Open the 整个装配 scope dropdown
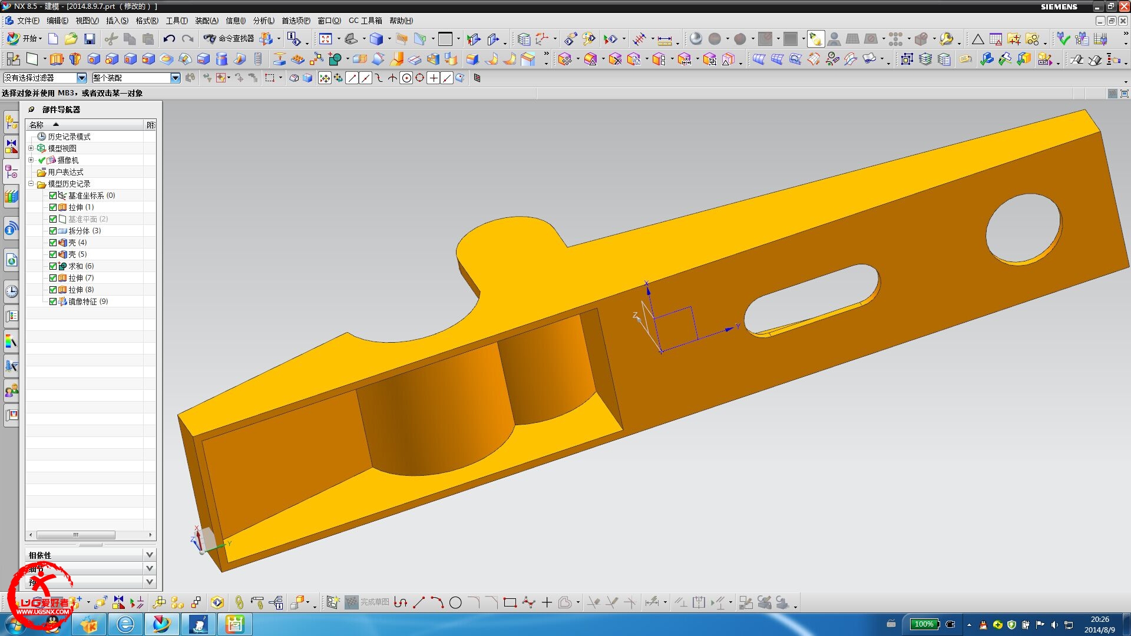The height and width of the screenshot is (636, 1131). [x=136, y=78]
